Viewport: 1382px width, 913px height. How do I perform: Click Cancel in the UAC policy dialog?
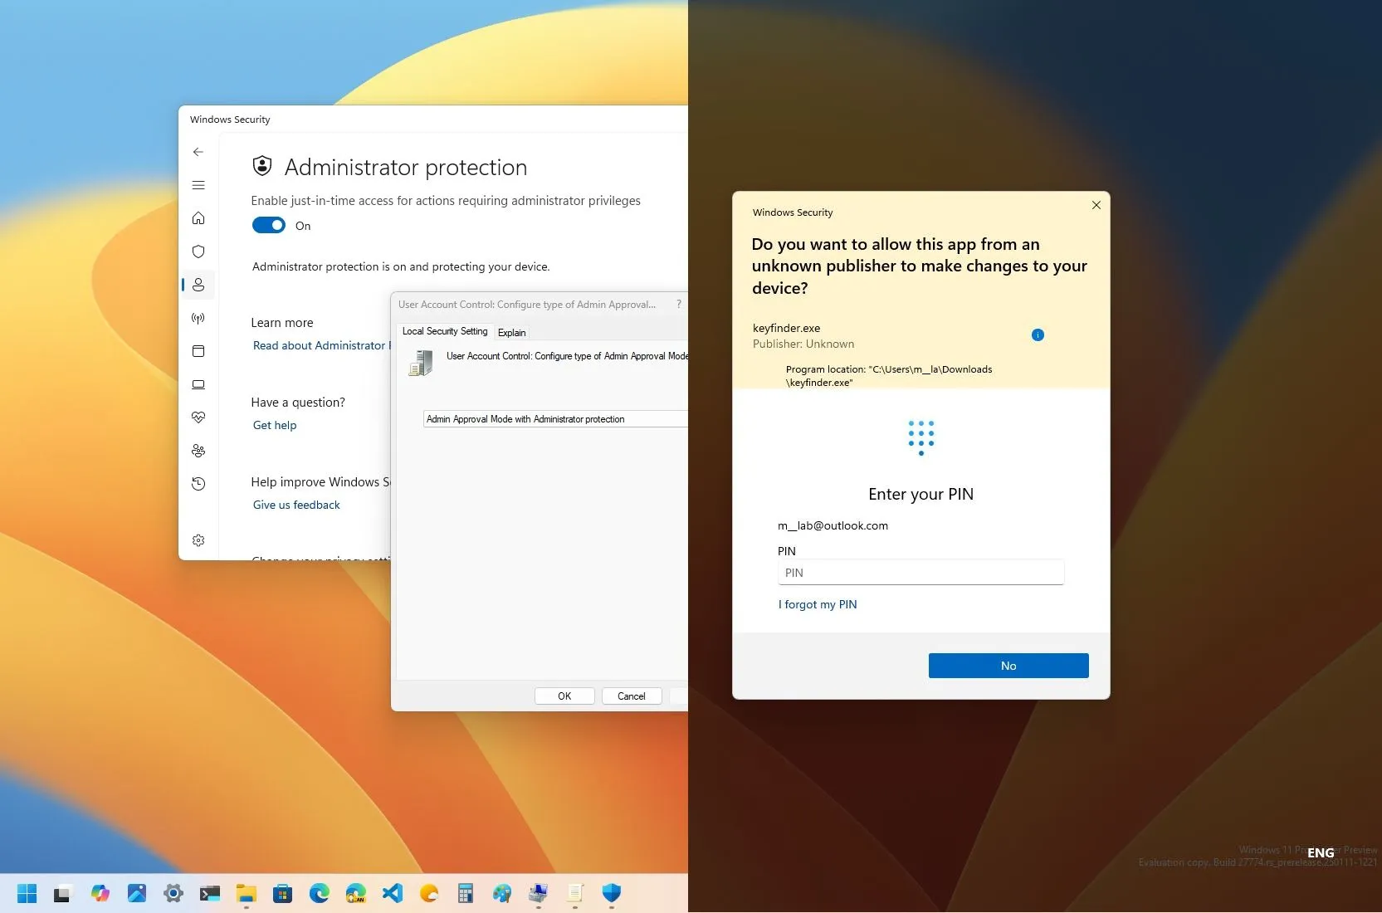631,696
